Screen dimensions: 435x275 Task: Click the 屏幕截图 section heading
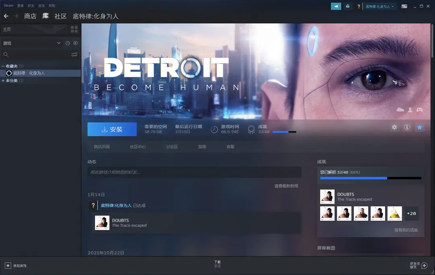[326, 248]
